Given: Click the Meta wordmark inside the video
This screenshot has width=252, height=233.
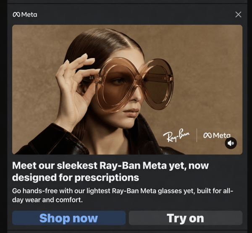Looking at the screenshot, I should (222, 136).
